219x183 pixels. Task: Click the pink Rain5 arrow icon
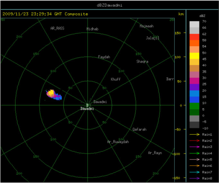point(195,159)
